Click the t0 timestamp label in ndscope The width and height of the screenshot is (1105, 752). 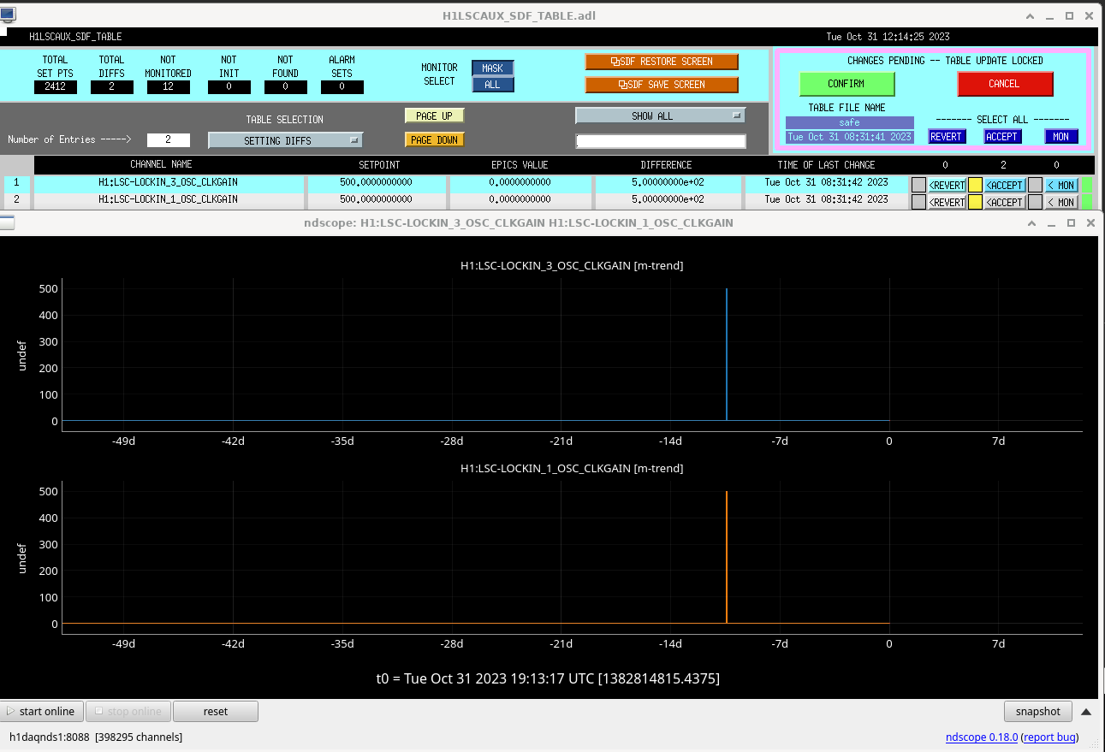coord(548,678)
